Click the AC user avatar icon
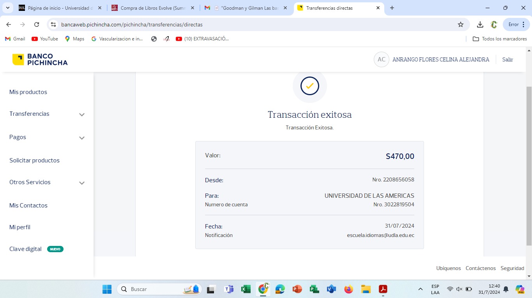The image size is (532, 298). coord(381,59)
